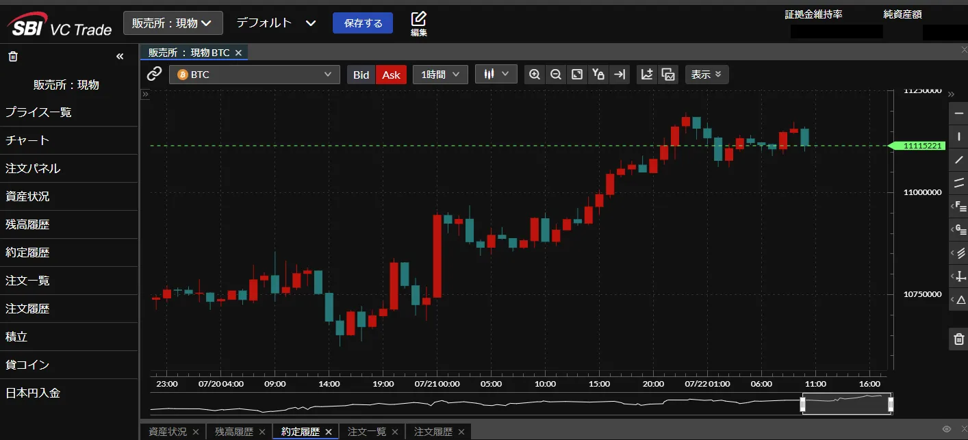Image resolution: width=968 pixels, height=440 pixels.
Task: Zoom out of the chart
Action: click(556, 75)
